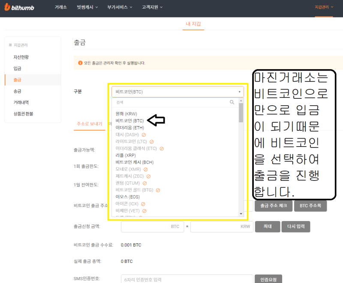Expand the 고객지원 dropdown
Screen dimensions: 343x283
tap(150, 7)
